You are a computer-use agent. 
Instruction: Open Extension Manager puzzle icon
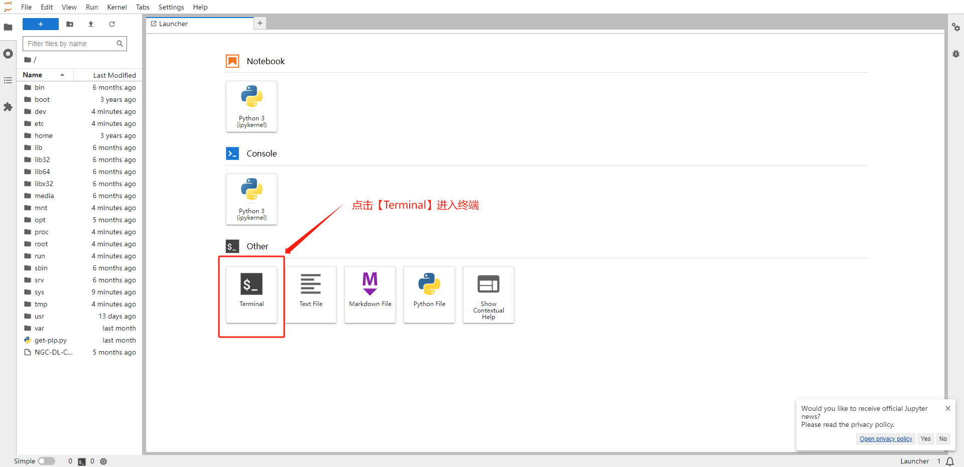coord(8,107)
